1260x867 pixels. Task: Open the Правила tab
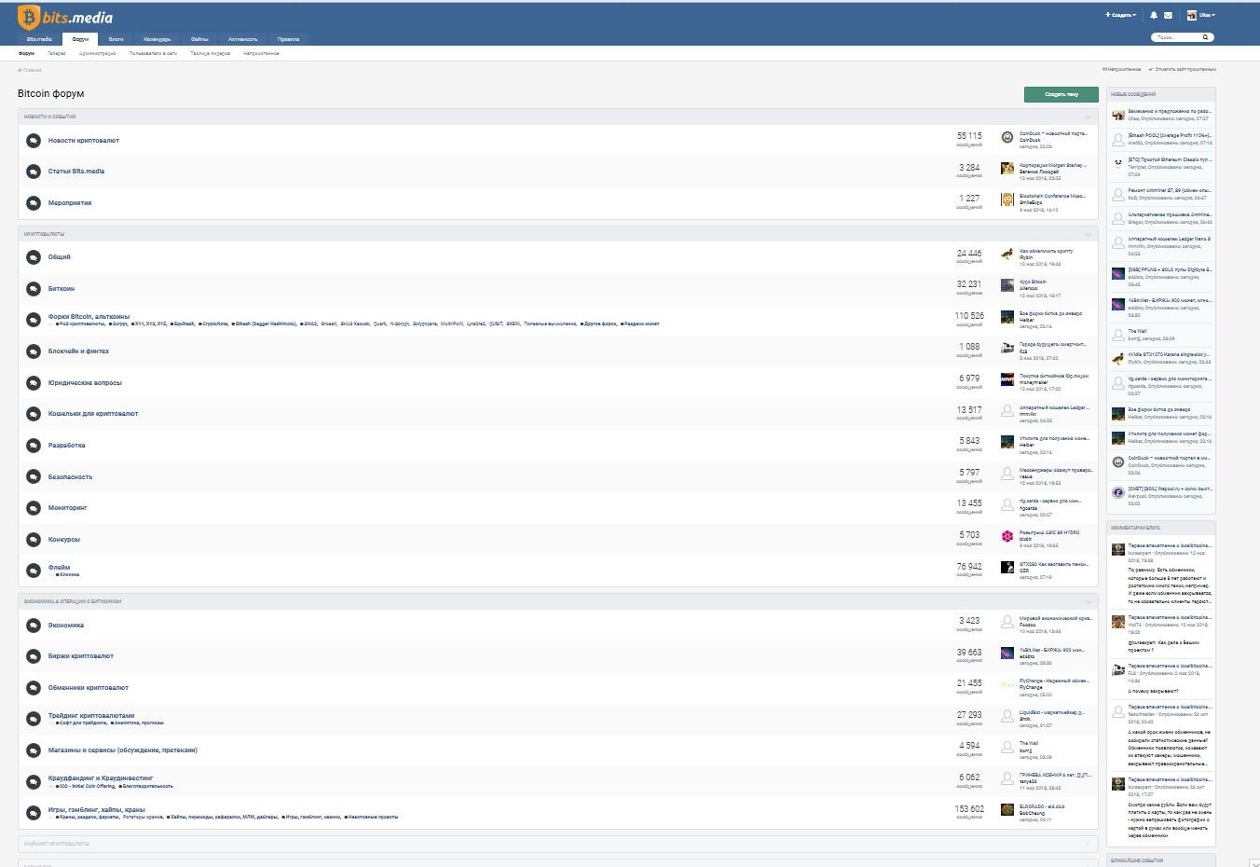(289, 39)
